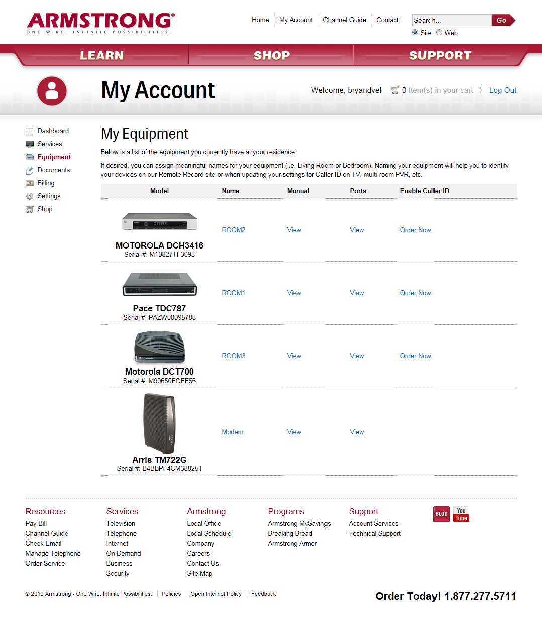542x619 pixels.
Task: Click the Shop cart icon in sidebar
Action: pyautogui.click(x=29, y=209)
